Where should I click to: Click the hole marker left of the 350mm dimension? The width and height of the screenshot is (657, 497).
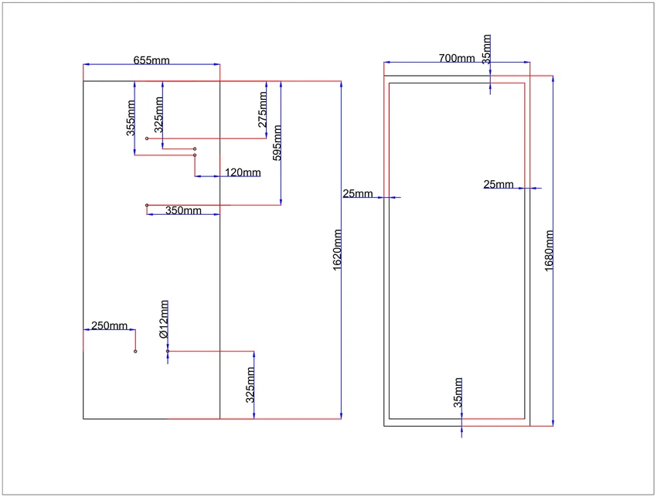[147, 206]
